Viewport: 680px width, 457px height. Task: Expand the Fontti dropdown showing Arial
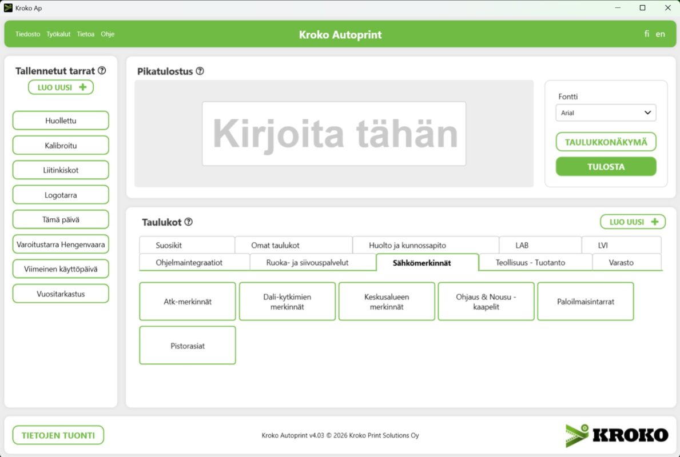[x=606, y=113]
